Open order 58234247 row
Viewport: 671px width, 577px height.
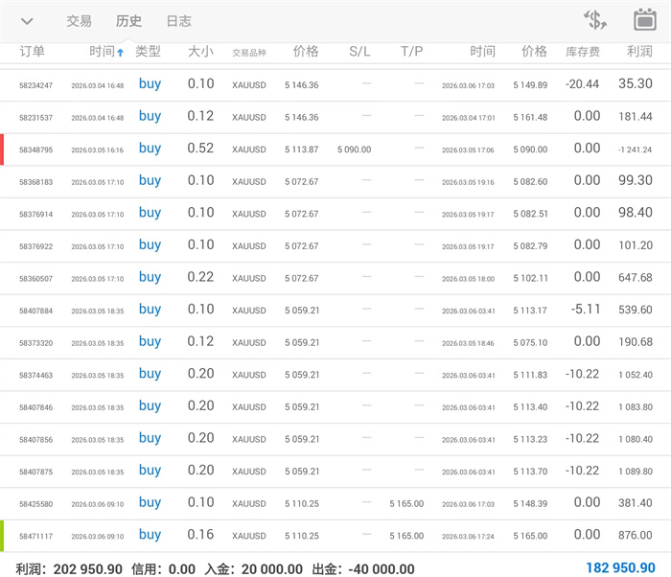coord(35,85)
